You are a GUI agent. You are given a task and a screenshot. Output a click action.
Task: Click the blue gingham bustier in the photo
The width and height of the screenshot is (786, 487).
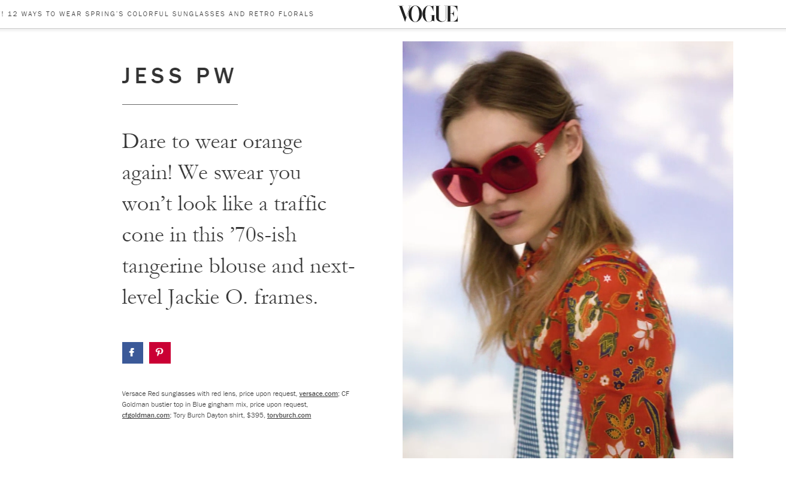(x=548, y=412)
